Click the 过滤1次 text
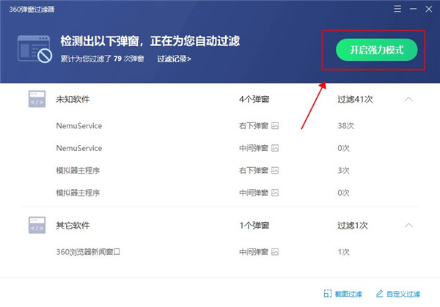The height and width of the screenshot is (307, 440). point(353,226)
